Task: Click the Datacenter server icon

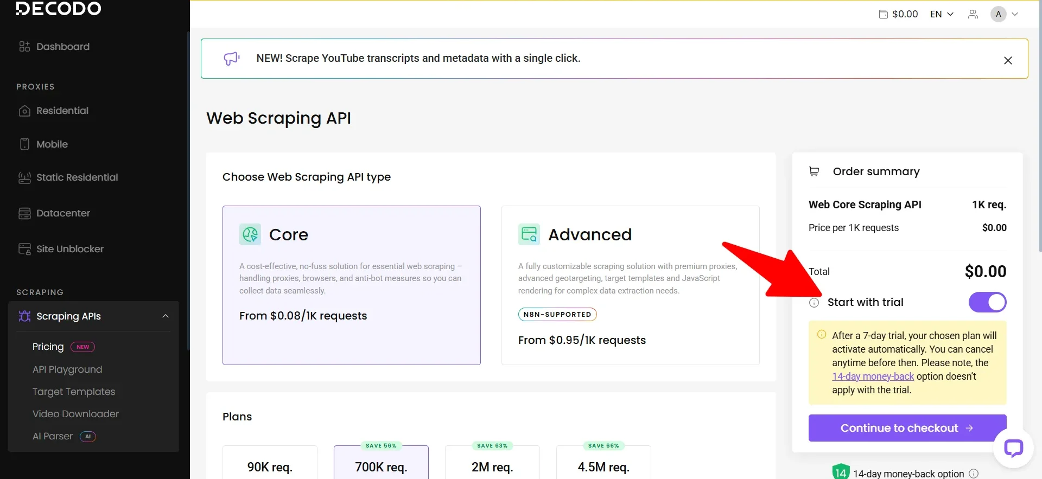Action: pyautogui.click(x=24, y=213)
